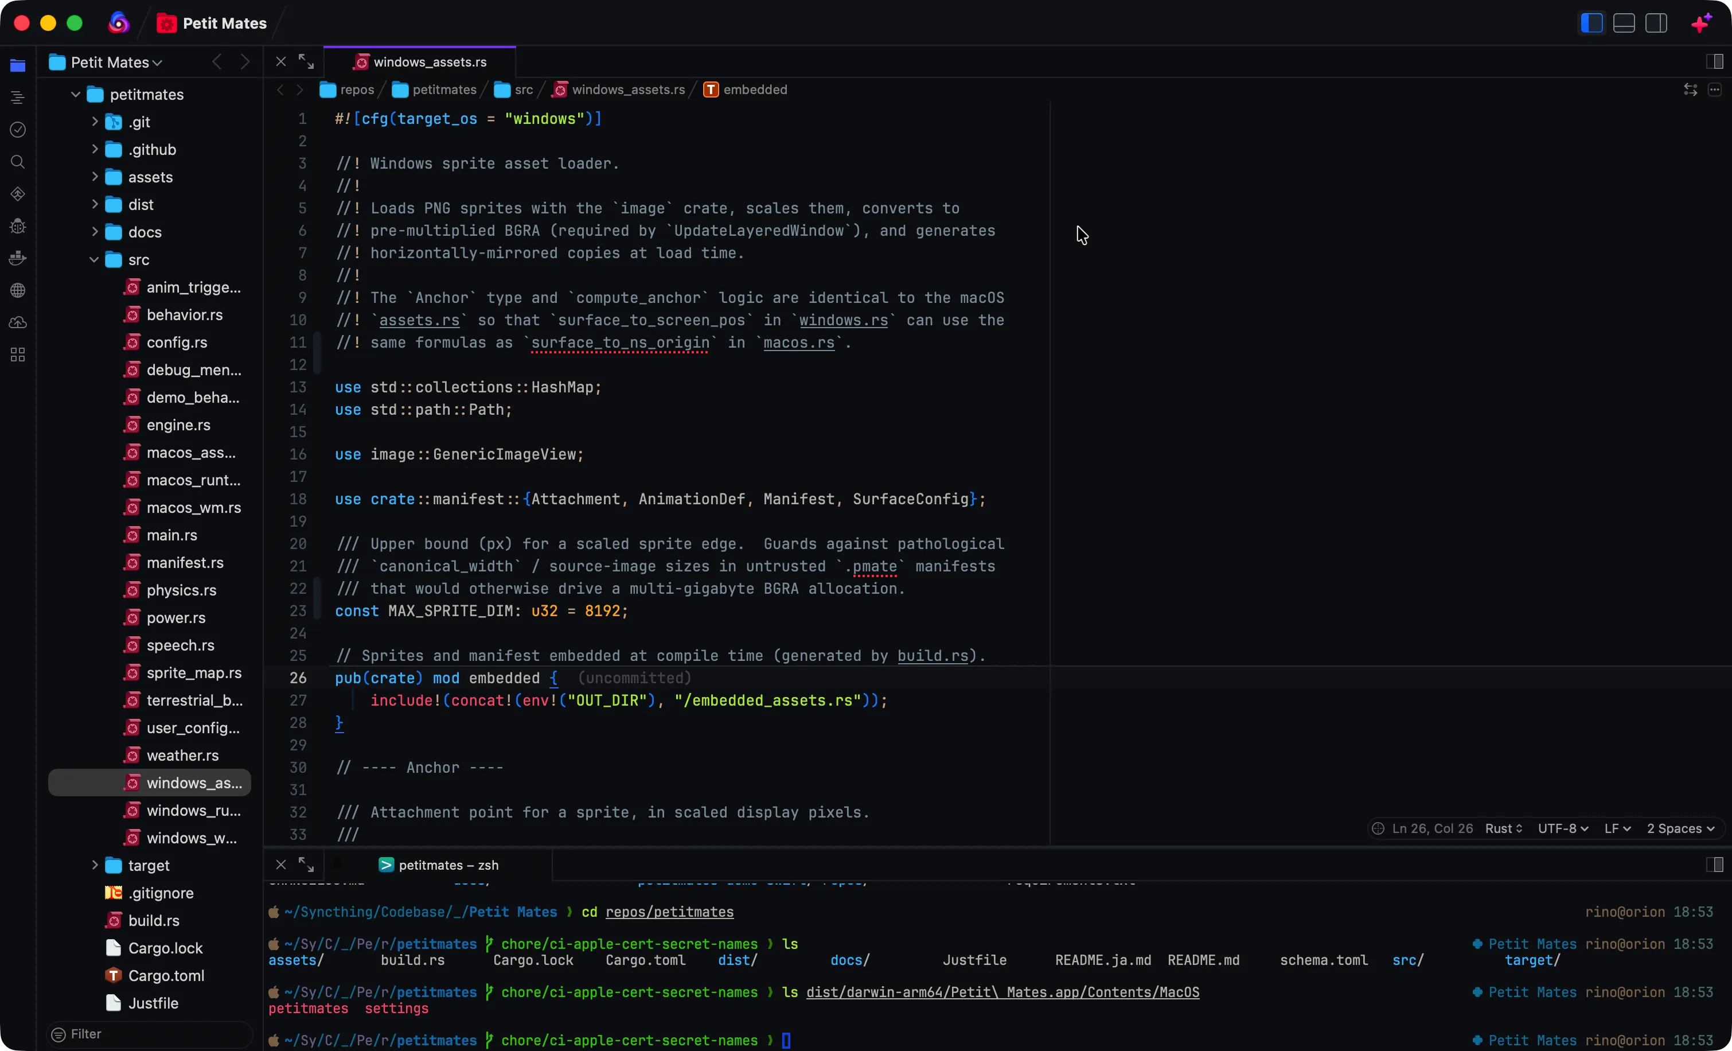The image size is (1732, 1051).
Task: Open the extensions grid icon in sidebar
Action: (x=18, y=355)
